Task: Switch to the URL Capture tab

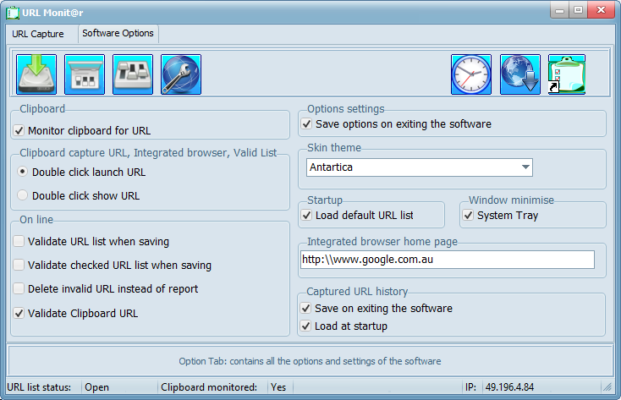Action: click(38, 34)
